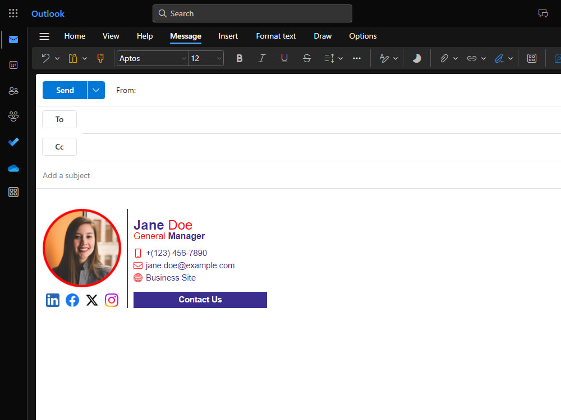
Task: Switch to the Insert ribbon tab
Action: point(228,36)
